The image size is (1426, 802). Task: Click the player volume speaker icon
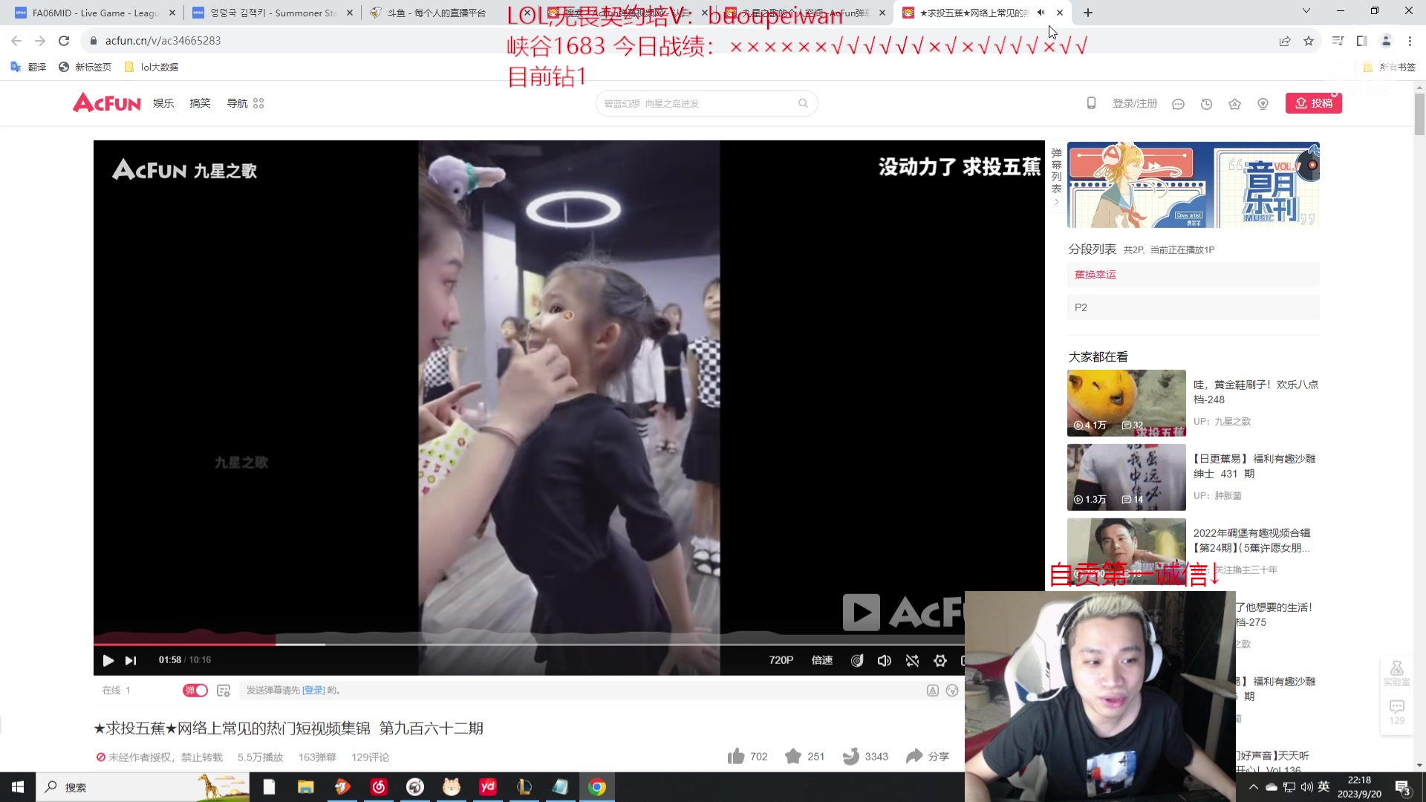pyautogui.click(x=884, y=660)
